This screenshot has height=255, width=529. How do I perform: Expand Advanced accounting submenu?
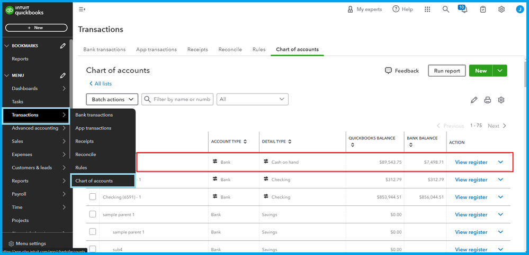[x=64, y=128]
